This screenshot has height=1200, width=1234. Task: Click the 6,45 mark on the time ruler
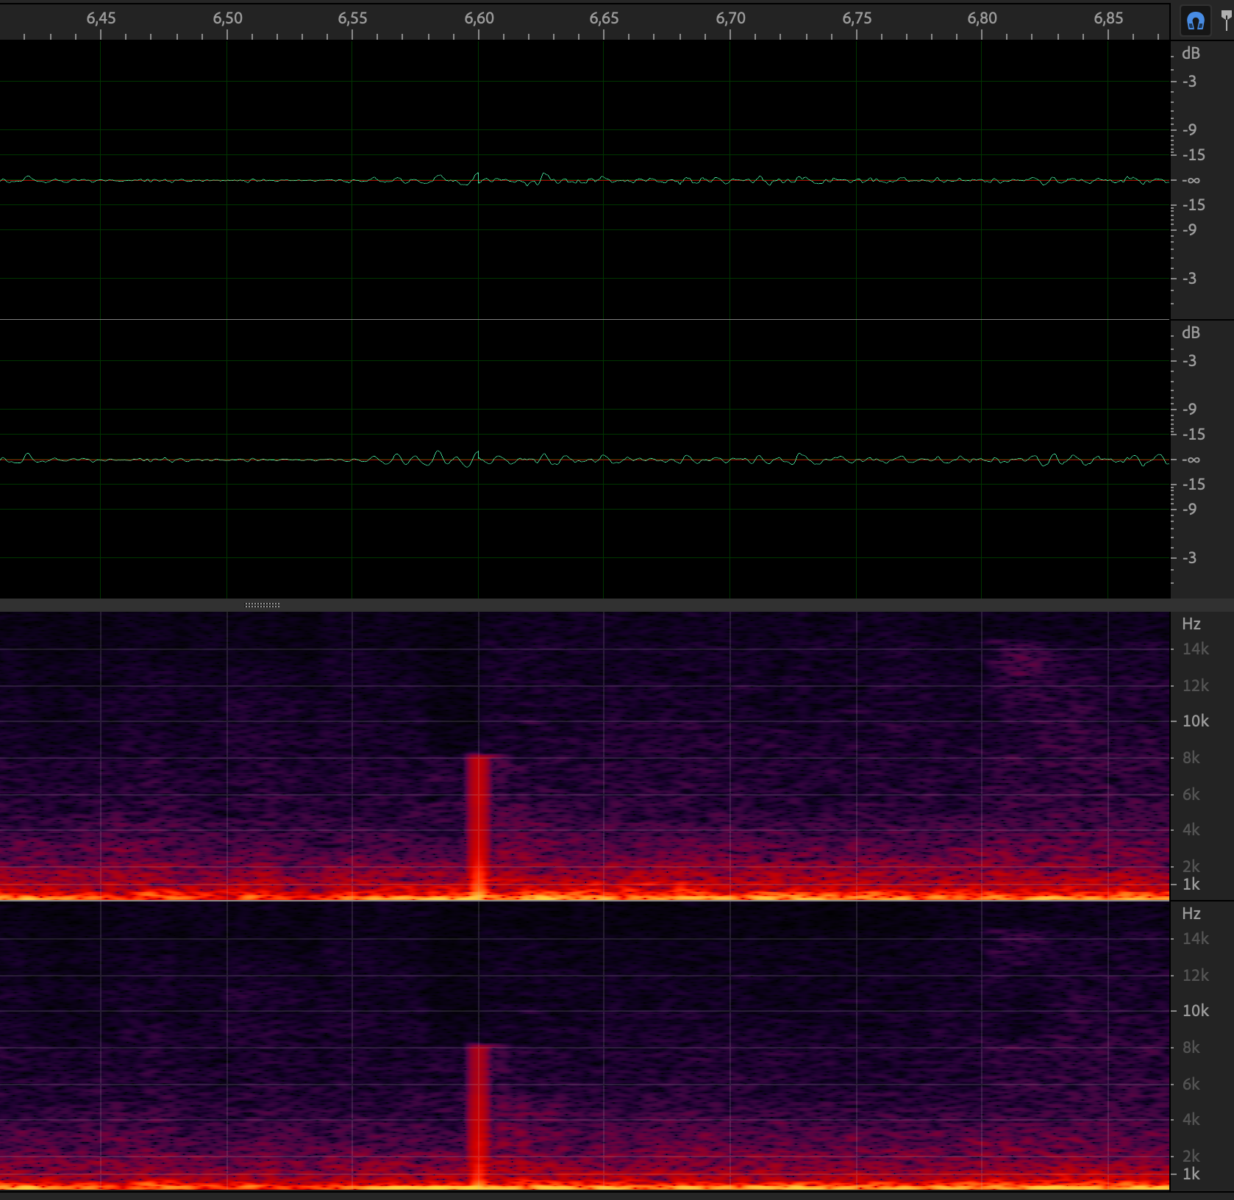click(x=101, y=18)
